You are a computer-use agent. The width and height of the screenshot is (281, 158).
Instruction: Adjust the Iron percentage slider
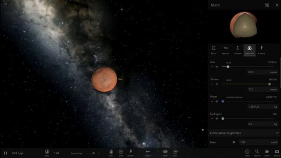tap(248, 67)
